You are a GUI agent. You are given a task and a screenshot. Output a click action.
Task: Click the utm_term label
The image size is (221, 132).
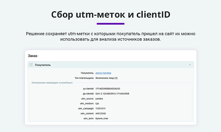pyautogui.click(x=89, y=119)
